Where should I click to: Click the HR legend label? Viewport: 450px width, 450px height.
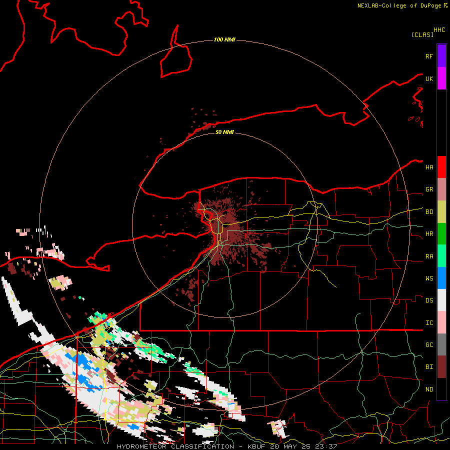tap(429, 234)
